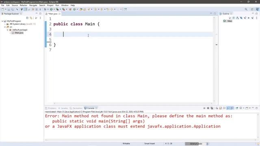Open the Display Selected Console dropdown arrow

pyautogui.click(x=244, y=108)
